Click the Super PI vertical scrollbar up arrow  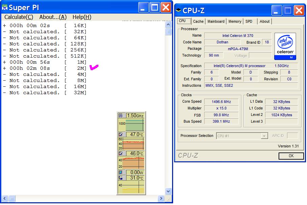click(x=168, y=25)
